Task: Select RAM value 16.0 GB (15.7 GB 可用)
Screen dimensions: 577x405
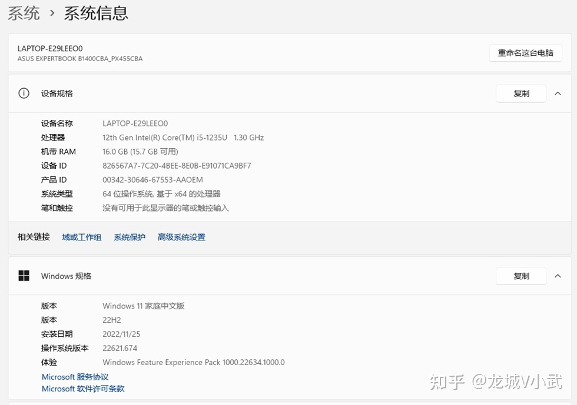Action: pyautogui.click(x=140, y=152)
